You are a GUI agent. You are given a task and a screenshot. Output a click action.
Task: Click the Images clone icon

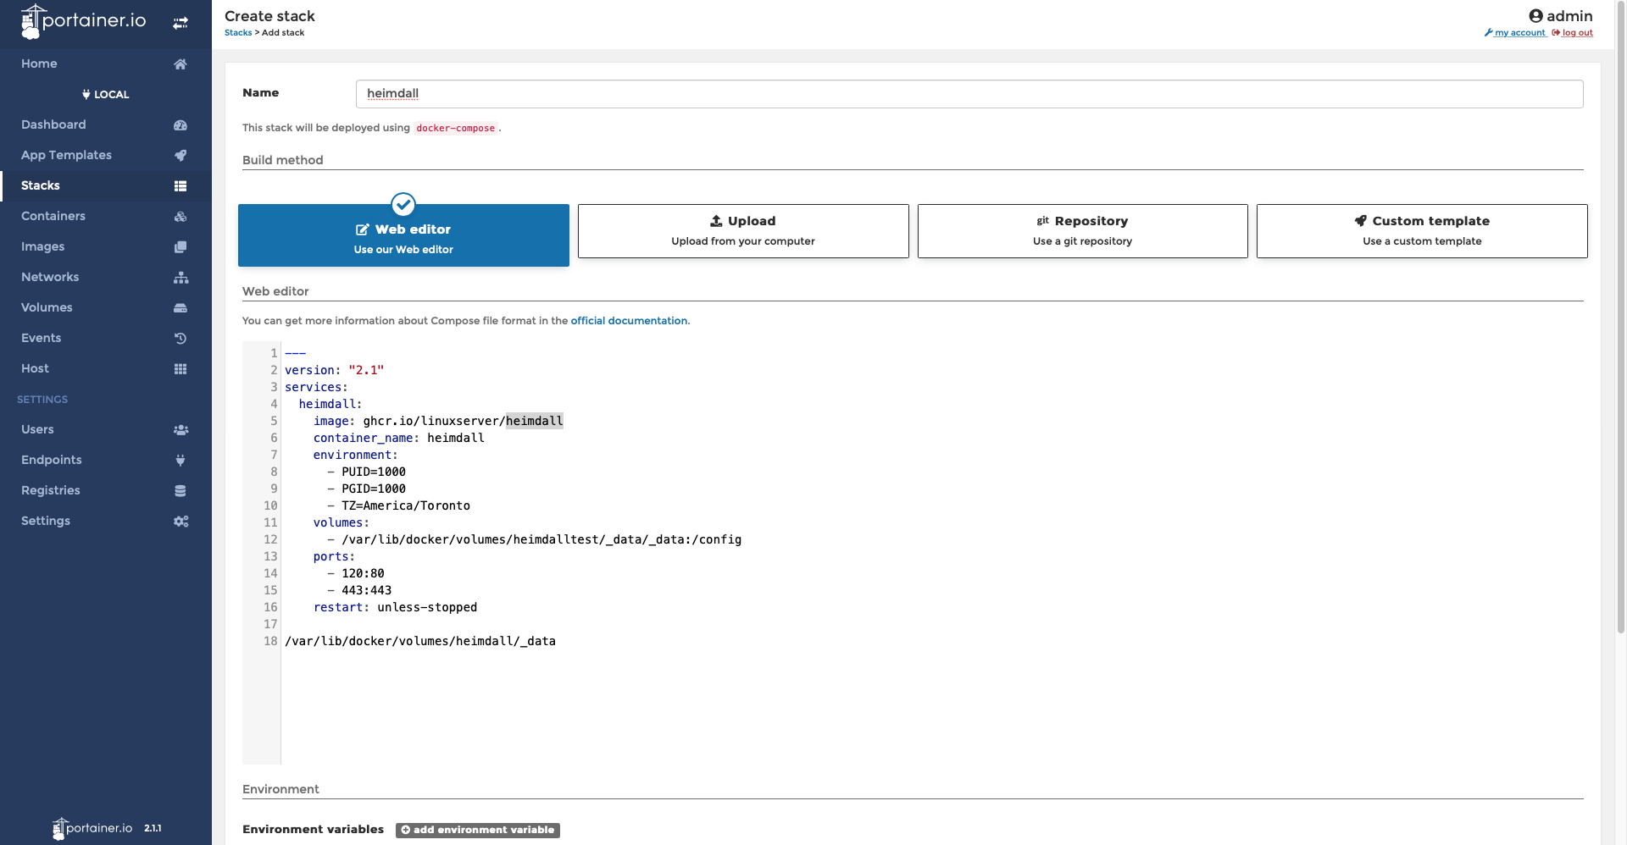pyautogui.click(x=180, y=247)
